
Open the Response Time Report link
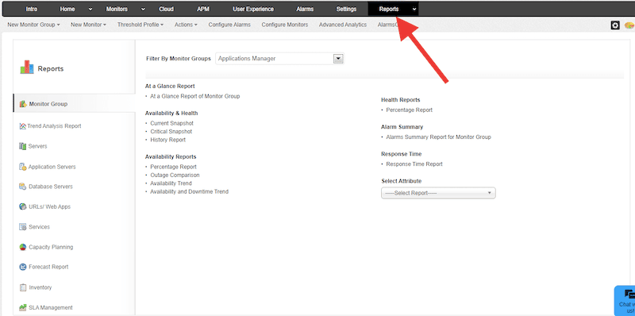tap(414, 164)
